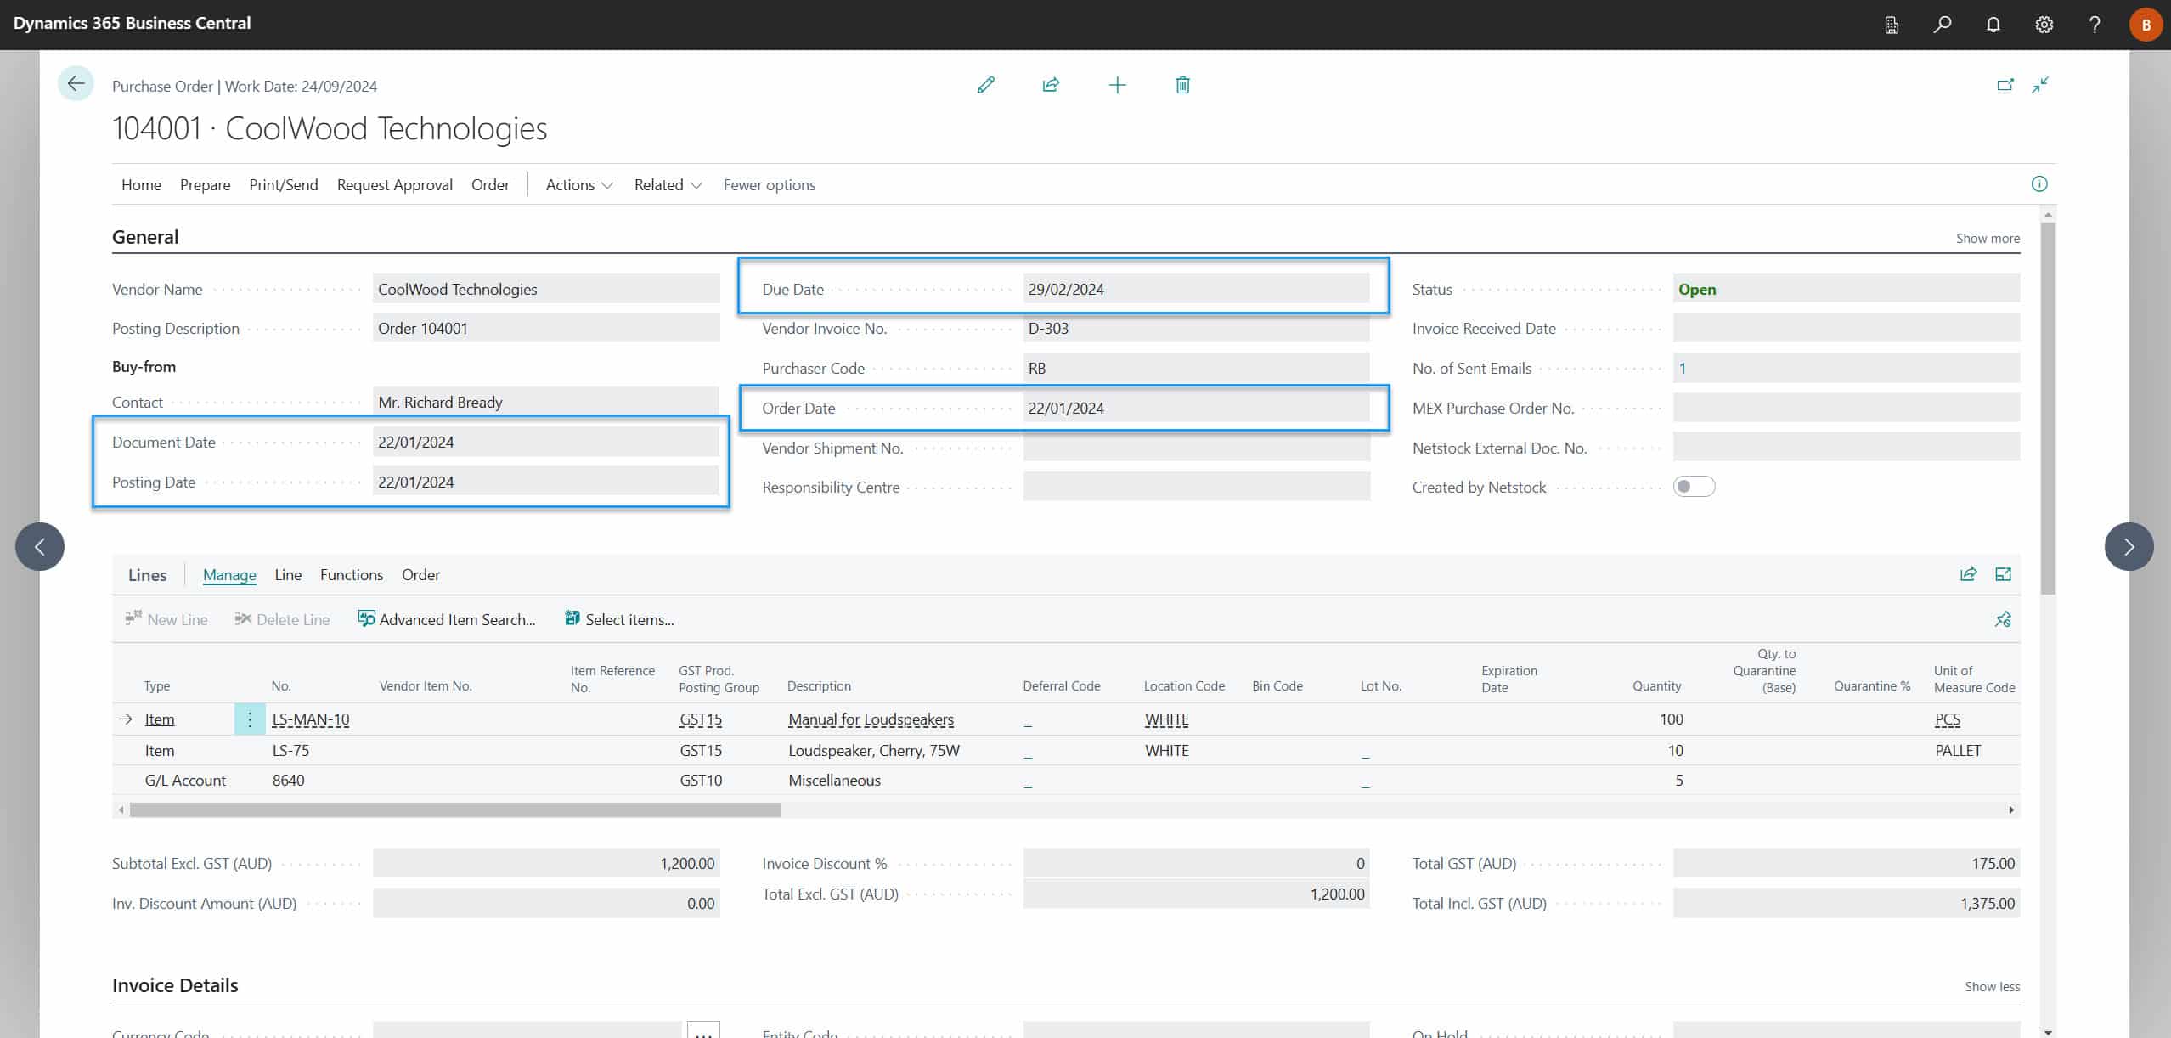
Task: Expand the Related dropdown
Action: coord(668,185)
